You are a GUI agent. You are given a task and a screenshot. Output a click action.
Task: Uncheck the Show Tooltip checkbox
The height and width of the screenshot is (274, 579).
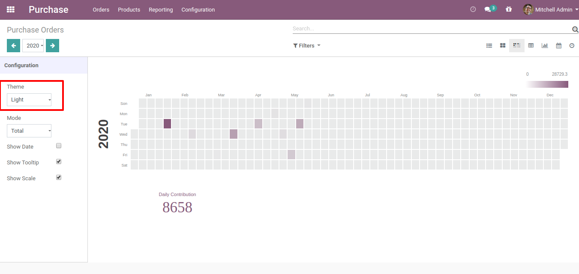59,162
